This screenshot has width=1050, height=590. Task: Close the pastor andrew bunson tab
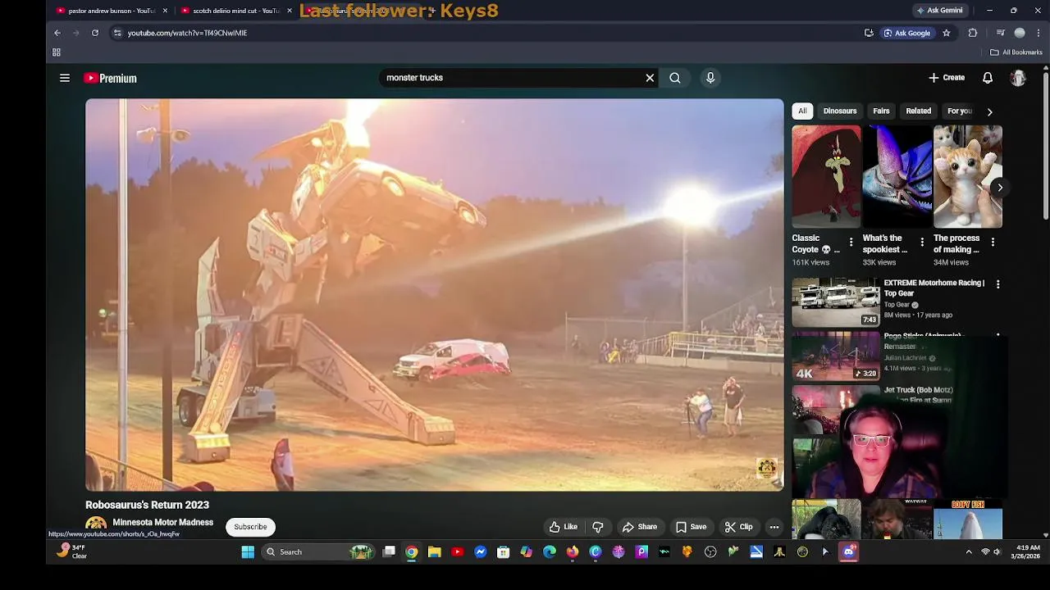click(165, 11)
